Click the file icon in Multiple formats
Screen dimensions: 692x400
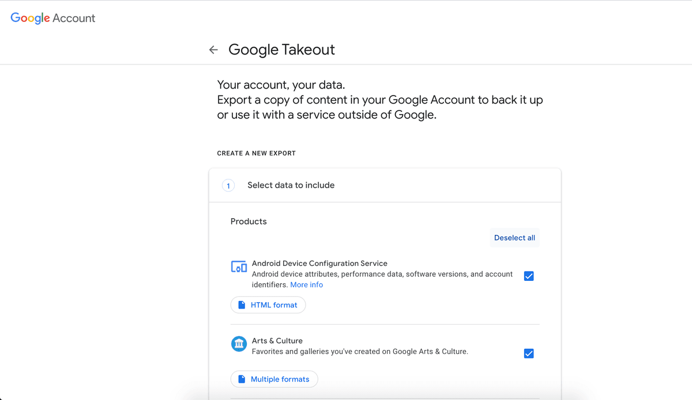[x=242, y=379]
